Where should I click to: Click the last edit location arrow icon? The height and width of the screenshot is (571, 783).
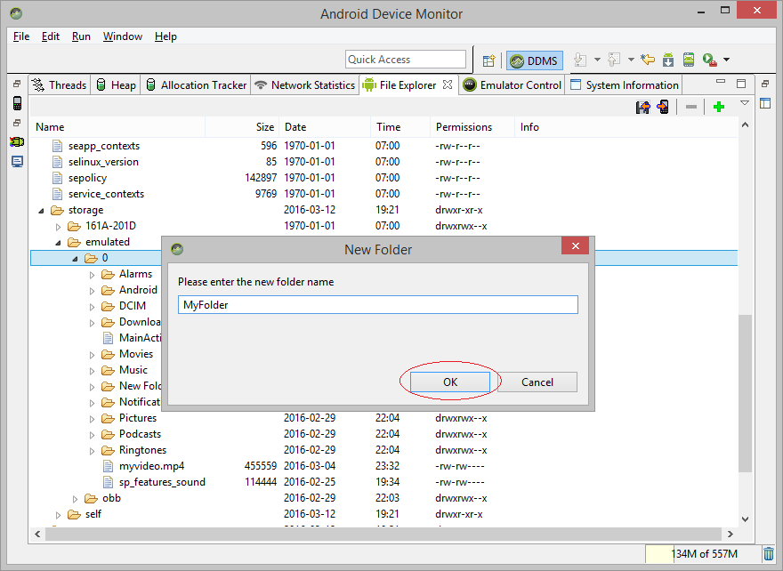click(x=648, y=60)
